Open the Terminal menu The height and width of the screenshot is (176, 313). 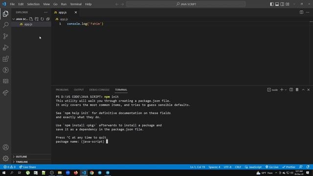tap(76, 4)
